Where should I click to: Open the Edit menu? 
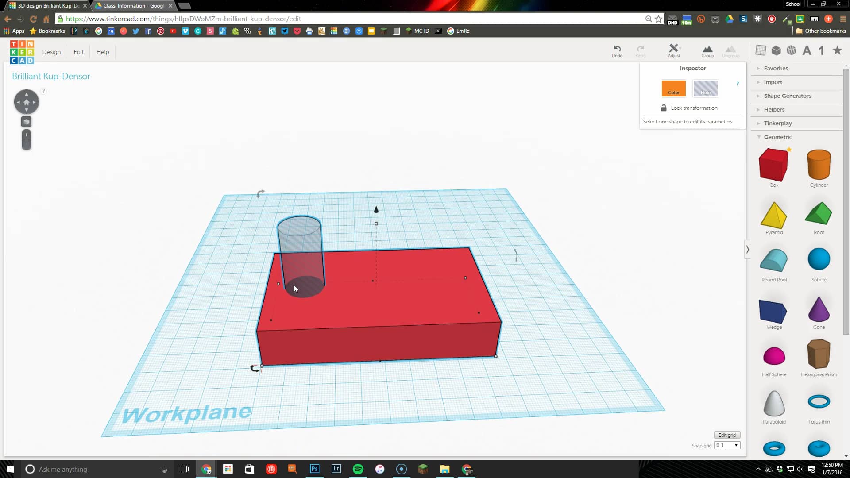click(x=78, y=52)
